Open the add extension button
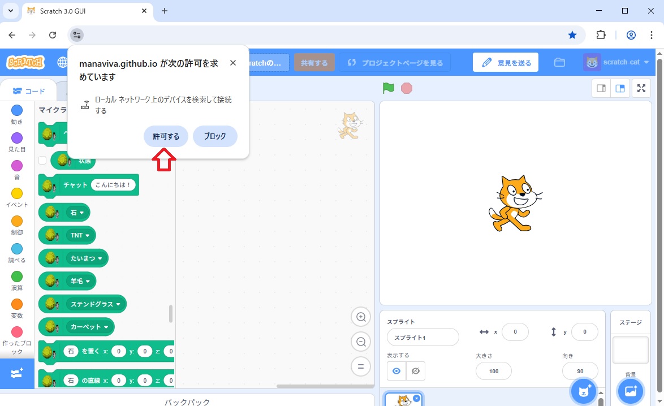 coord(17,374)
